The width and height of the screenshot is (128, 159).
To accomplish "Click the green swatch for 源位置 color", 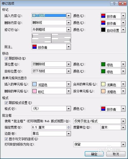I will pyautogui.click(x=103, y=64).
